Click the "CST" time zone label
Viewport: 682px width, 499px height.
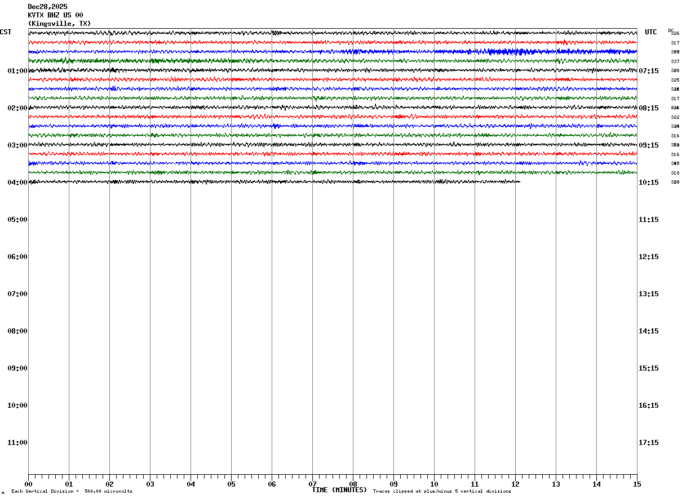pyautogui.click(x=6, y=32)
